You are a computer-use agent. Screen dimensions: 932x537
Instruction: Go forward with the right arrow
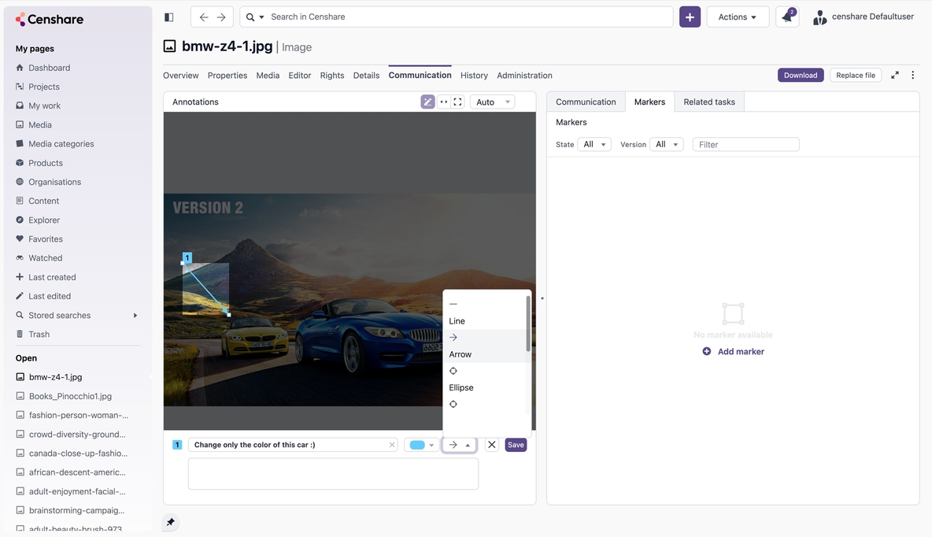221,17
